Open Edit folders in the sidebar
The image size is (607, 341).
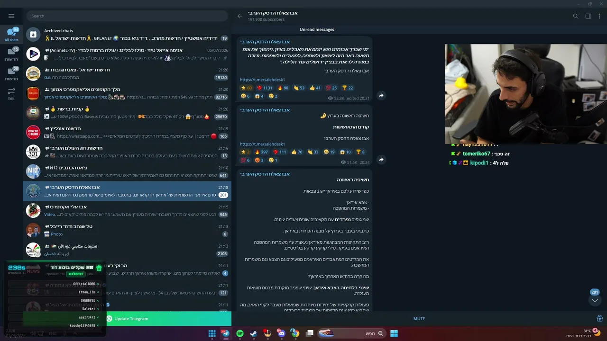pos(11,94)
